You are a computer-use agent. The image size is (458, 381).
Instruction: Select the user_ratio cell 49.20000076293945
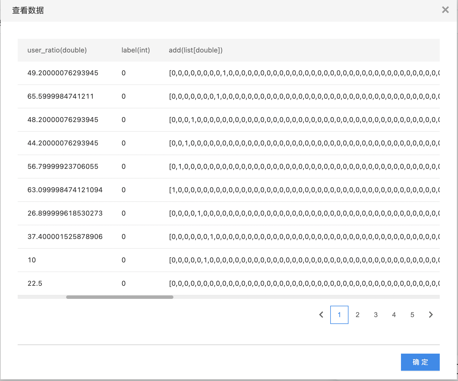(x=63, y=73)
